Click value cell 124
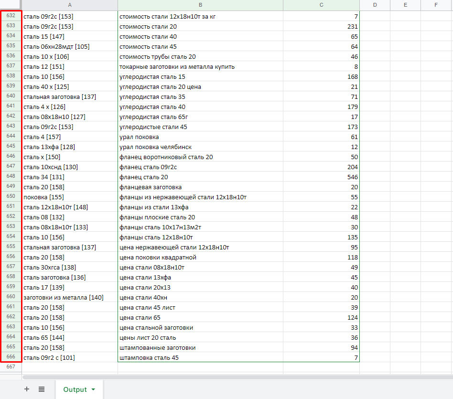 tap(321, 317)
